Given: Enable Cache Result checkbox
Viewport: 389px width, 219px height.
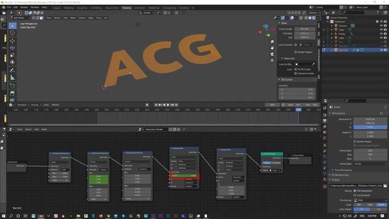Looking at the screenshot, I should [x=355, y=195].
